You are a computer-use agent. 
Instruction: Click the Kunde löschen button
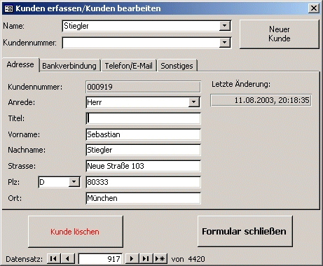pyautogui.click(x=76, y=232)
